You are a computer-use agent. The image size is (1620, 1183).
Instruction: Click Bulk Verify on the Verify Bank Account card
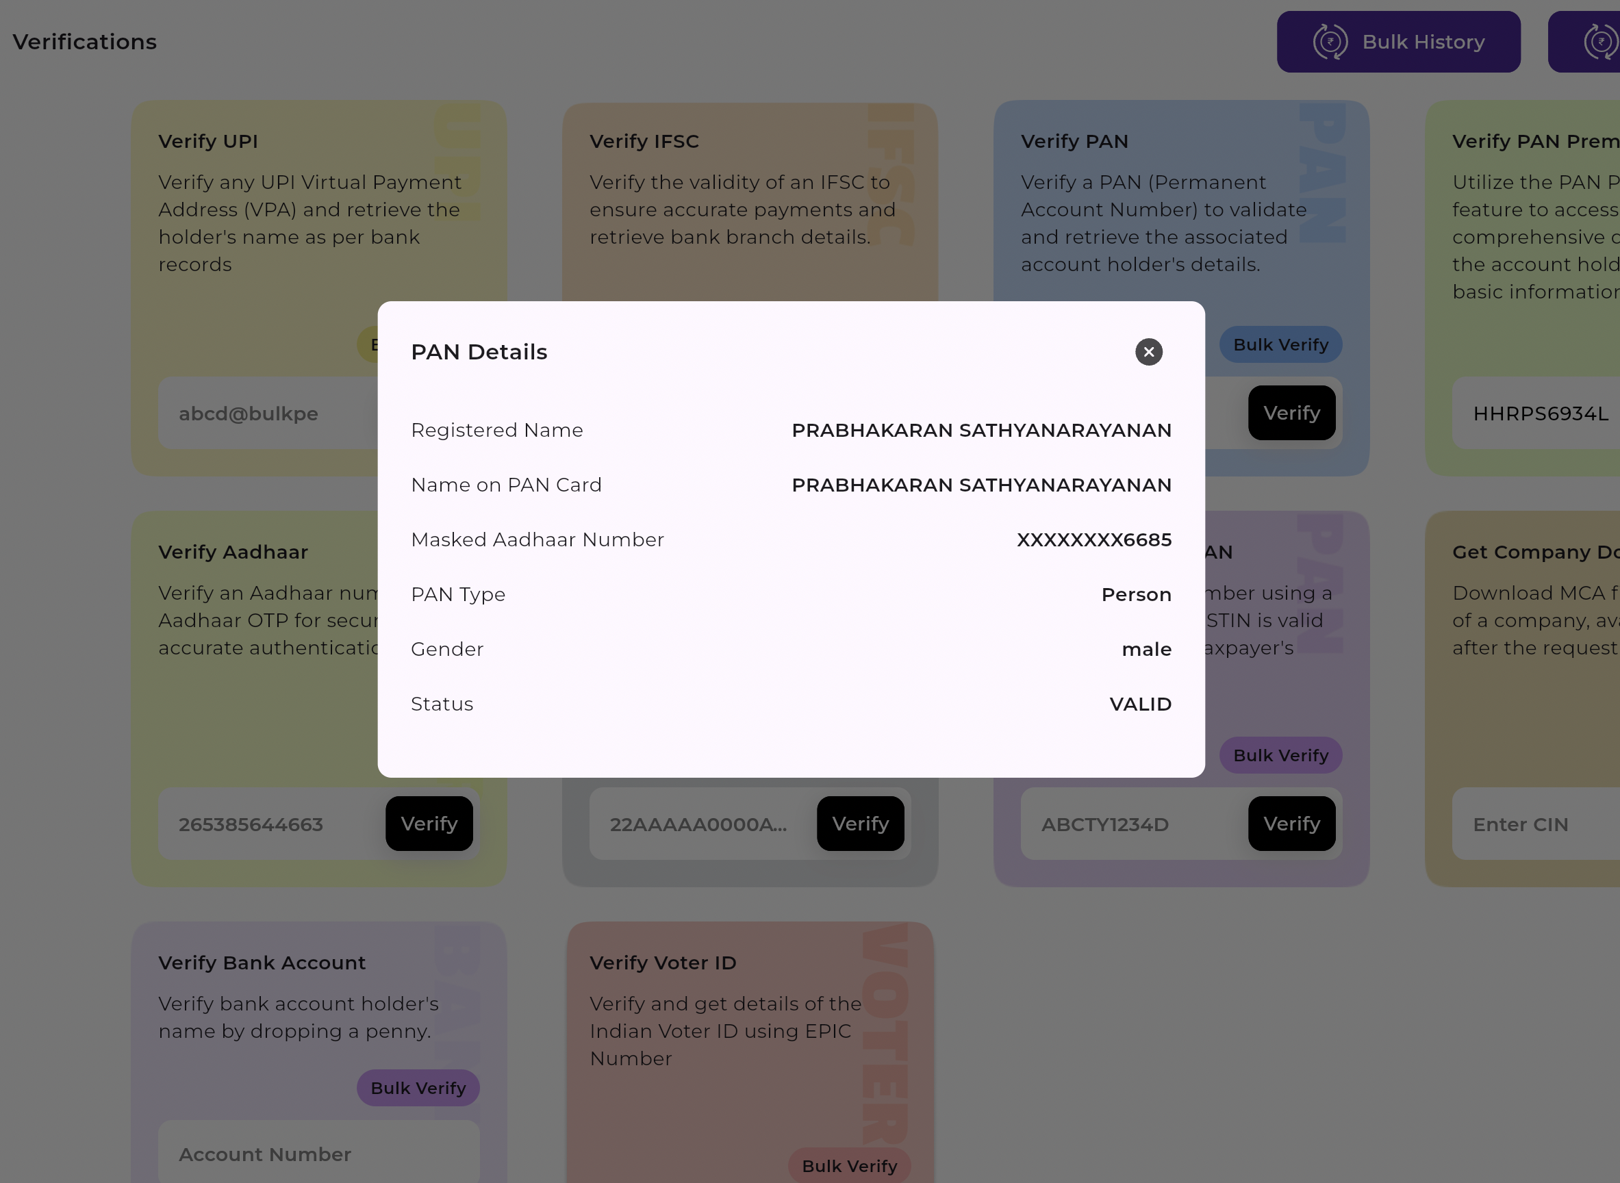(418, 1088)
